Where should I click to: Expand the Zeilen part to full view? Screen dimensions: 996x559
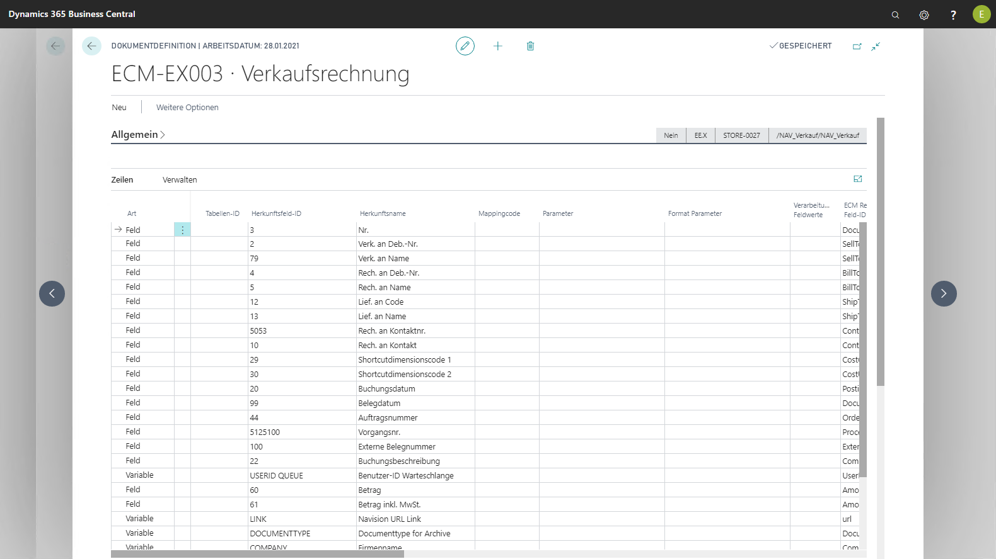pos(857,179)
